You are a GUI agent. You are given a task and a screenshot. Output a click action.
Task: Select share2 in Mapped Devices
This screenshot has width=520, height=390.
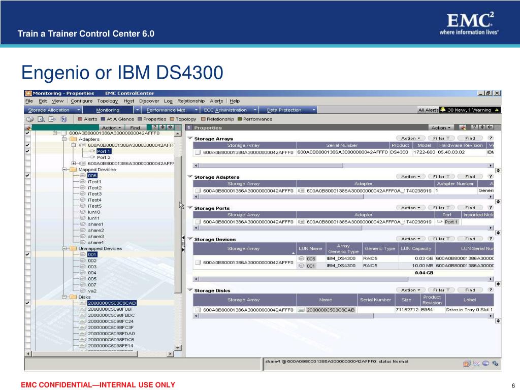click(96, 230)
